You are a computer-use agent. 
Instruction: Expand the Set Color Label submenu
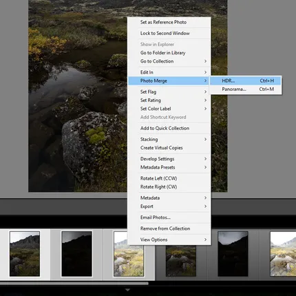[169, 109]
